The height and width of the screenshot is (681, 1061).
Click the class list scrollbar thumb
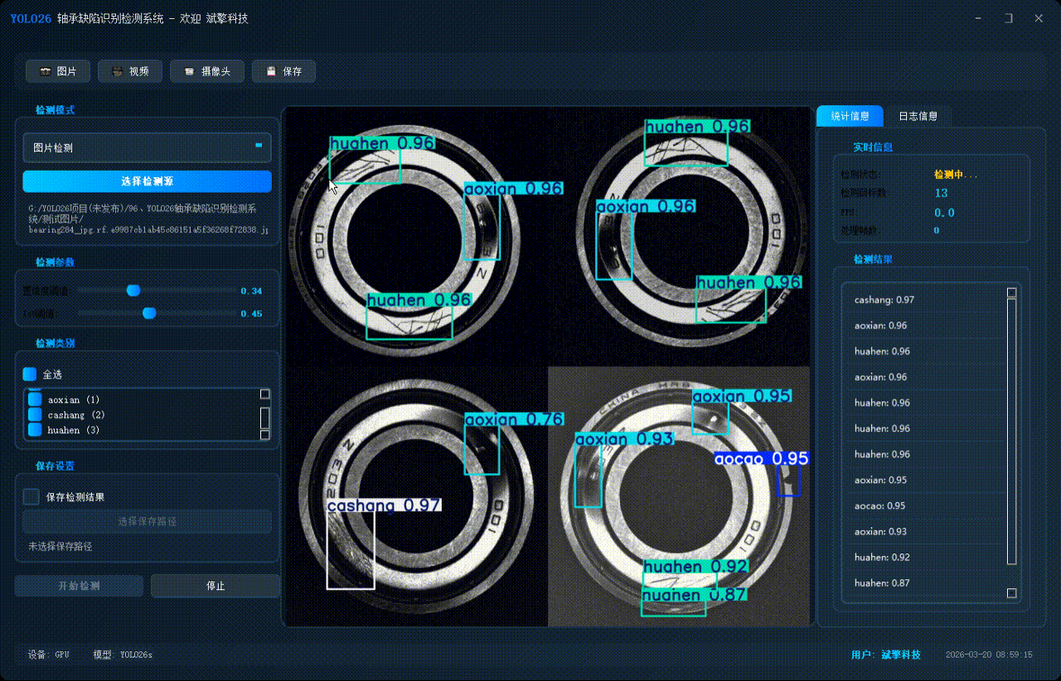[265, 417]
